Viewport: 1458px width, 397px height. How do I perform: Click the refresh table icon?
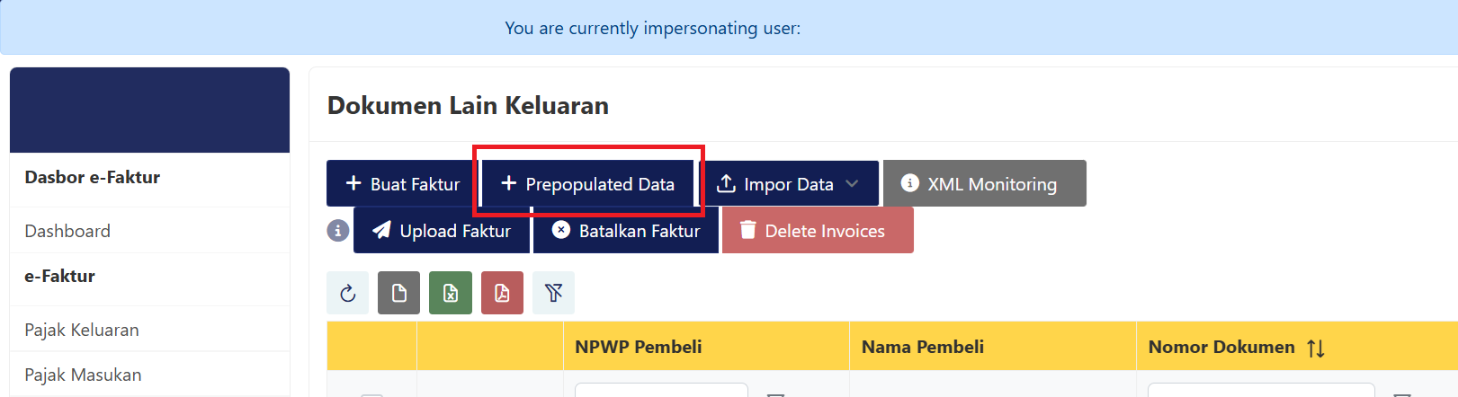tap(348, 293)
